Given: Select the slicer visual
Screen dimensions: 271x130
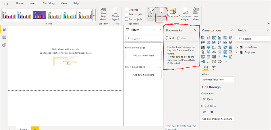Looking at the screenshot, I should tap(203, 57).
